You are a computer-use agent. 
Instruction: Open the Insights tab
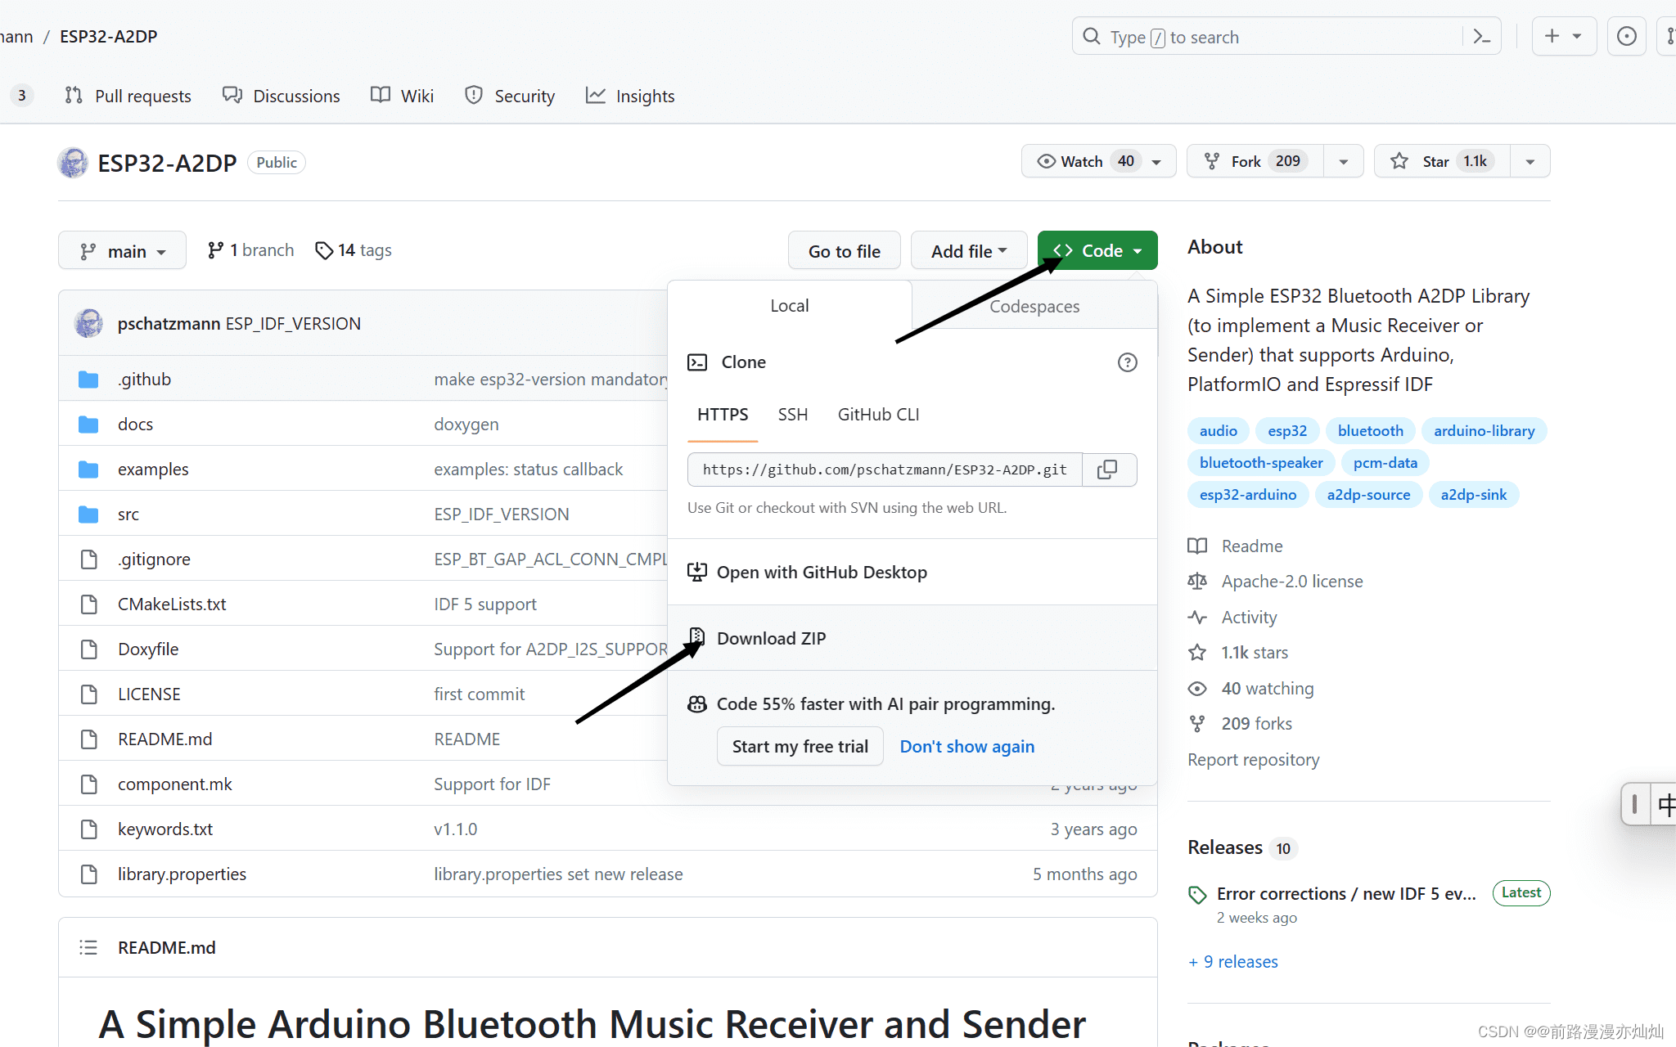click(x=630, y=97)
